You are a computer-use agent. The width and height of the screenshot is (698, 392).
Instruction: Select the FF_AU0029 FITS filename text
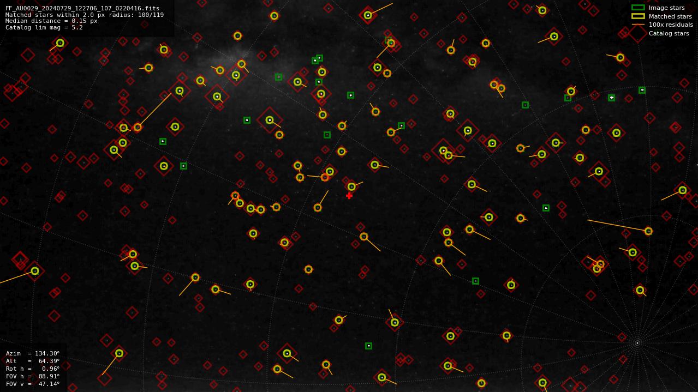click(x=82, y=8)
